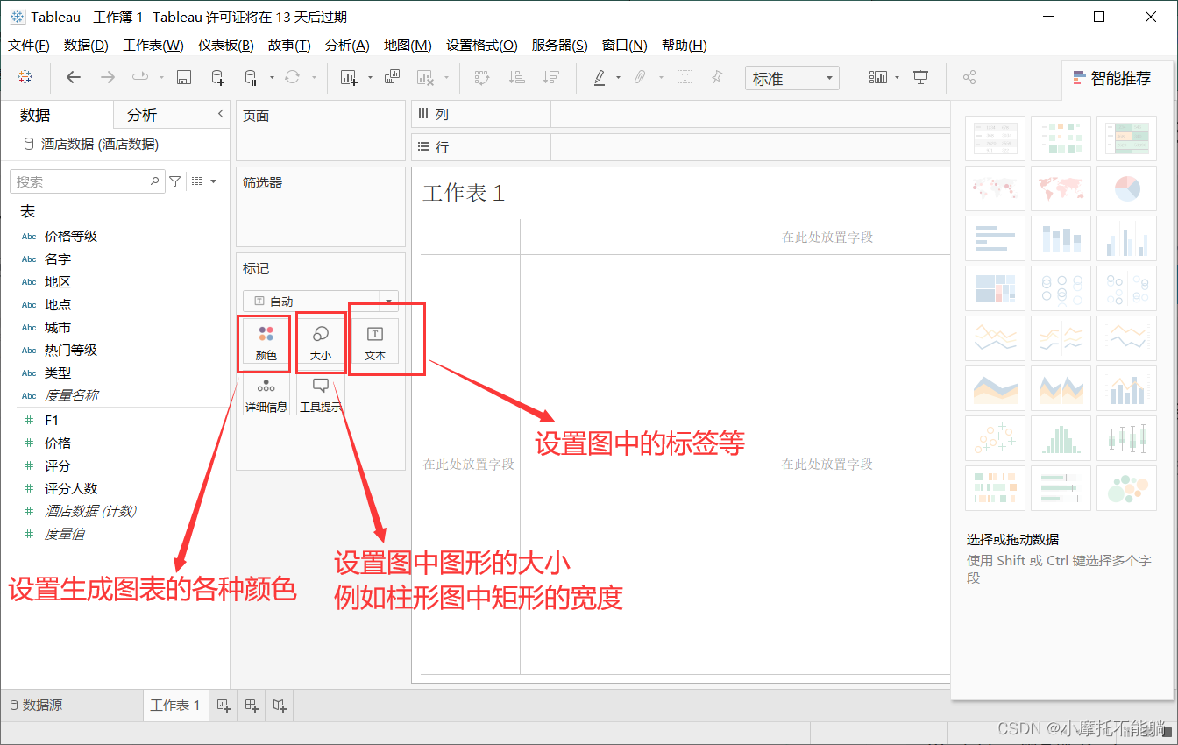
Task: Click the show mark labels T icon
Action: (685, 77)
